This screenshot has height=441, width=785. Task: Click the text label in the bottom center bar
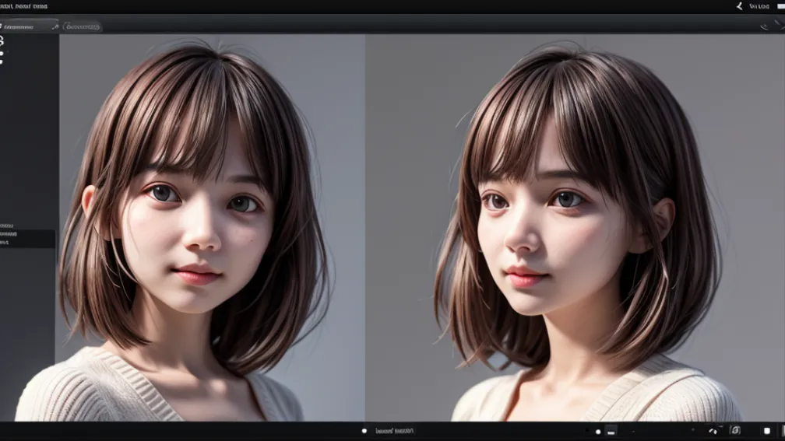[395, 431]
